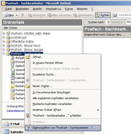Click the Allen antworten envelope icon

tap(49, 15)
